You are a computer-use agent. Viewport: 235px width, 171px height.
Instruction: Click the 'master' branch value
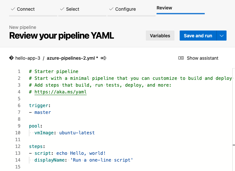(x=43, y=112)
